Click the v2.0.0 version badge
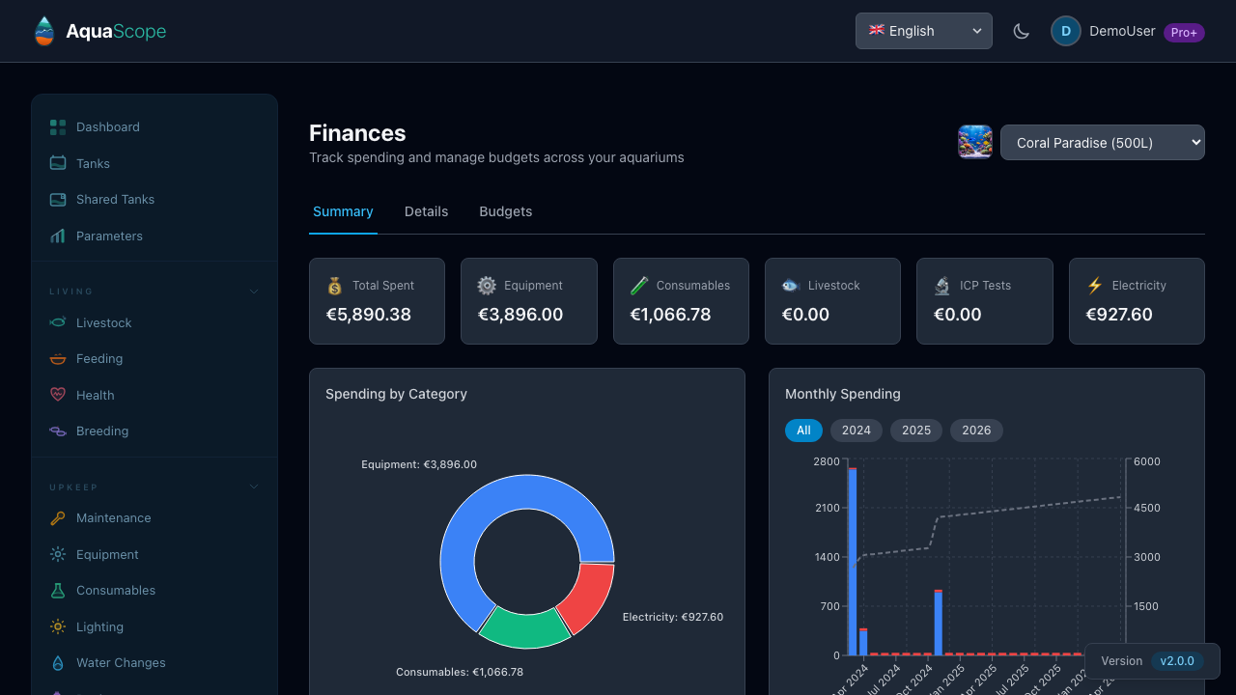 click(1177, 661)
